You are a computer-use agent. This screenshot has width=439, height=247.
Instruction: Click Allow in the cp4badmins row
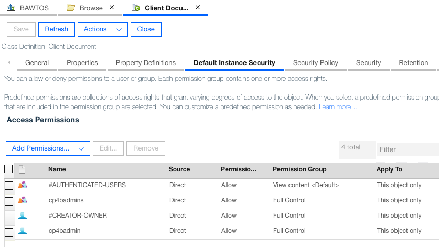tap(229, 200)
